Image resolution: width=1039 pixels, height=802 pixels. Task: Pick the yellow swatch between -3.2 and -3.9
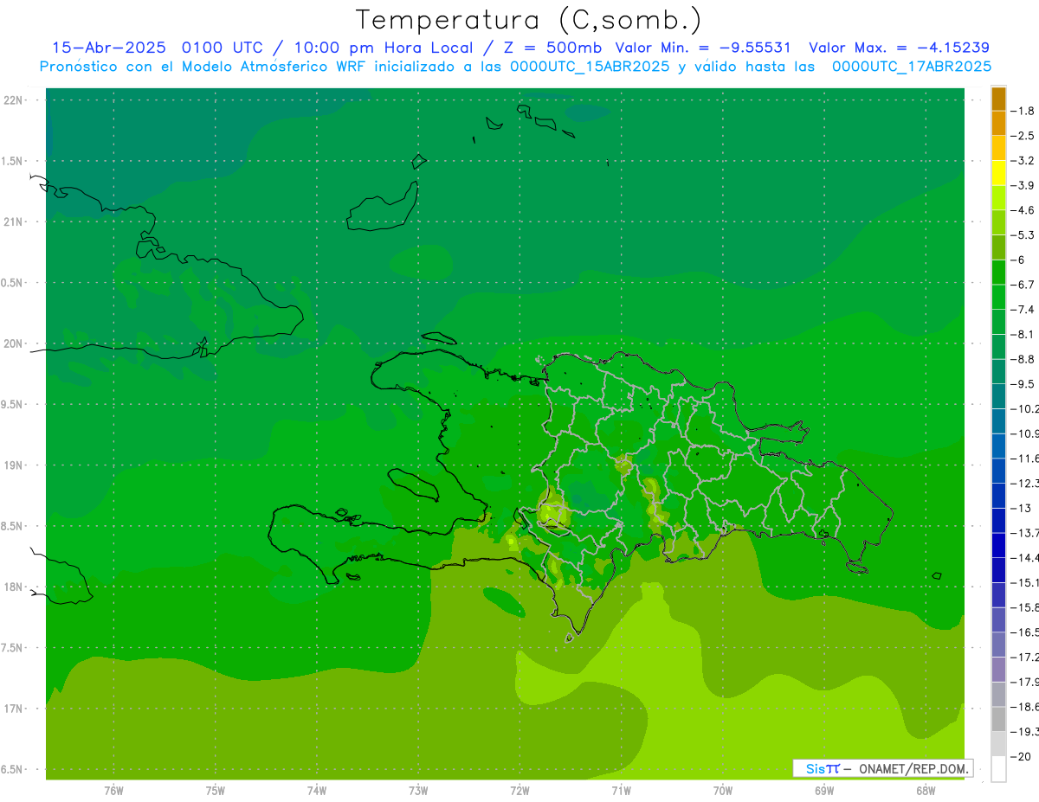998,173
